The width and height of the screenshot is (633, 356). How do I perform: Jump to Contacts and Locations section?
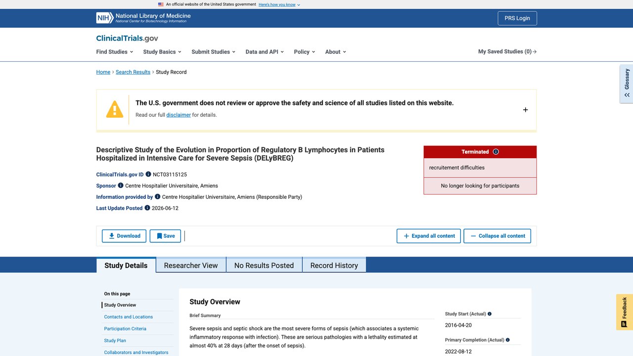point(129,316)
